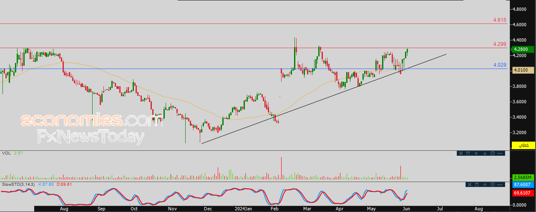Screen dimensions: 536x212
Task: Move the VOL panel up
Action: (x=476, y=153)
